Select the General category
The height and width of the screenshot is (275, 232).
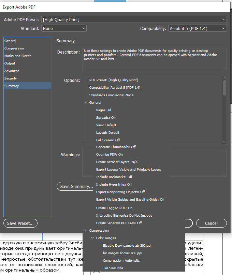(27, 41)
